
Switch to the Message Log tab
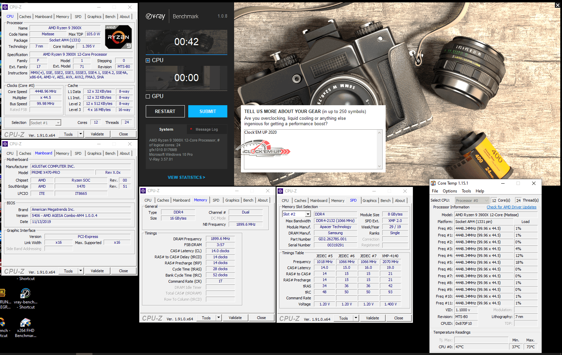207,129
